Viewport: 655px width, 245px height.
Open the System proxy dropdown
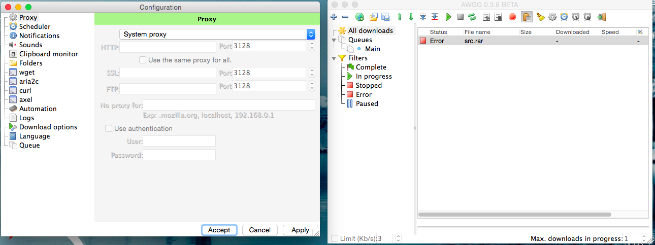coord(217,34)
